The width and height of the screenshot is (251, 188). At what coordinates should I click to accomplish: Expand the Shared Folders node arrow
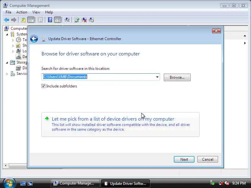13,46
